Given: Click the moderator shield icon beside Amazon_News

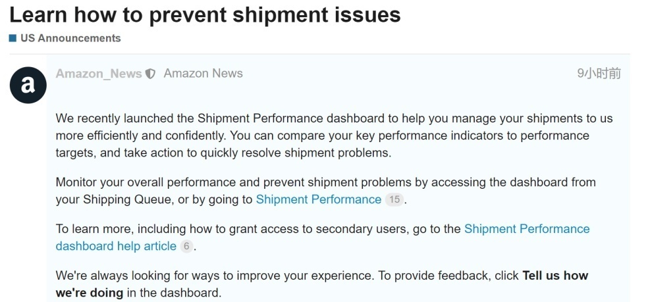Looking at the screenshot, I should coord(150,74).
